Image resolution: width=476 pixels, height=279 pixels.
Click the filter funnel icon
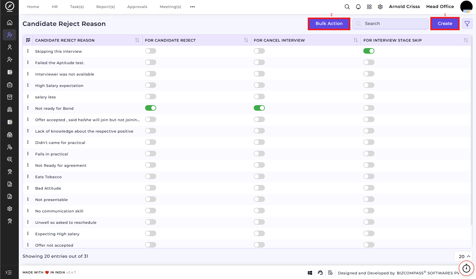(x=467, y=24)
